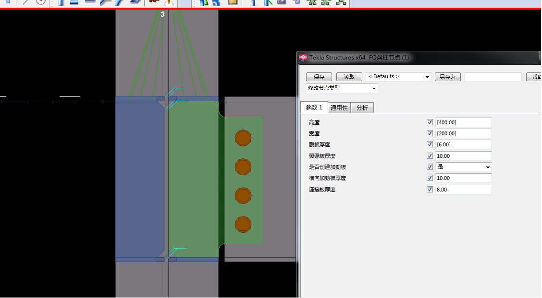This screenshot has width=542, height=298.
Task: Uncheck the 腹板厚度 checkbox
Action: 430,144
